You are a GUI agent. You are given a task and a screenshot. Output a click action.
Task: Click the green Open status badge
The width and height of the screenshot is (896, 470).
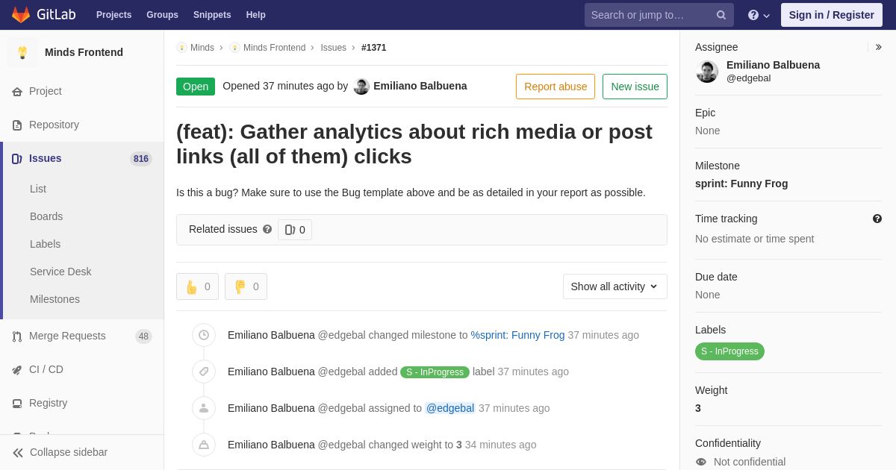pyautogui.click(x=196, y=87)
